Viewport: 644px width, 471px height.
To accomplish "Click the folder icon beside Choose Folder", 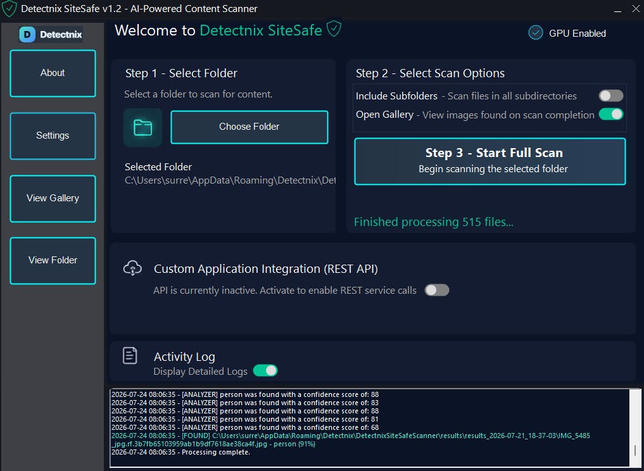I will click(142, 127).
